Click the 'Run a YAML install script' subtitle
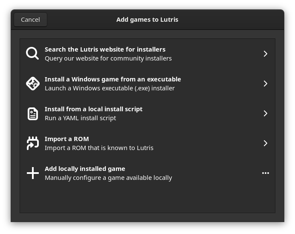 [x=80, y=118]
